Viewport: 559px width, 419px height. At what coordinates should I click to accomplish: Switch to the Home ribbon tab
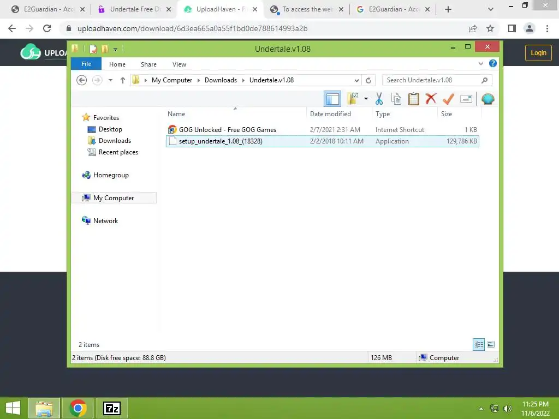pyautogui.click(x=117, y=64)
